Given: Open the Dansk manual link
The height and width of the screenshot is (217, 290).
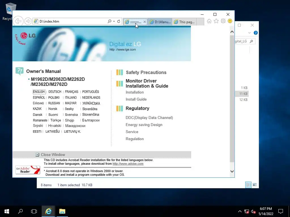Looking at the screenshot, I should click(38, 115).
